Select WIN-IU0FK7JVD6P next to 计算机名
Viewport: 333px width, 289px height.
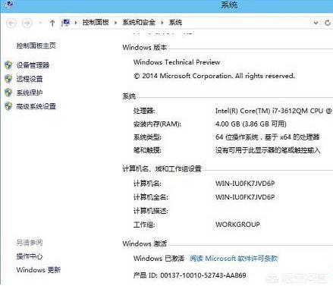point(245,184)
